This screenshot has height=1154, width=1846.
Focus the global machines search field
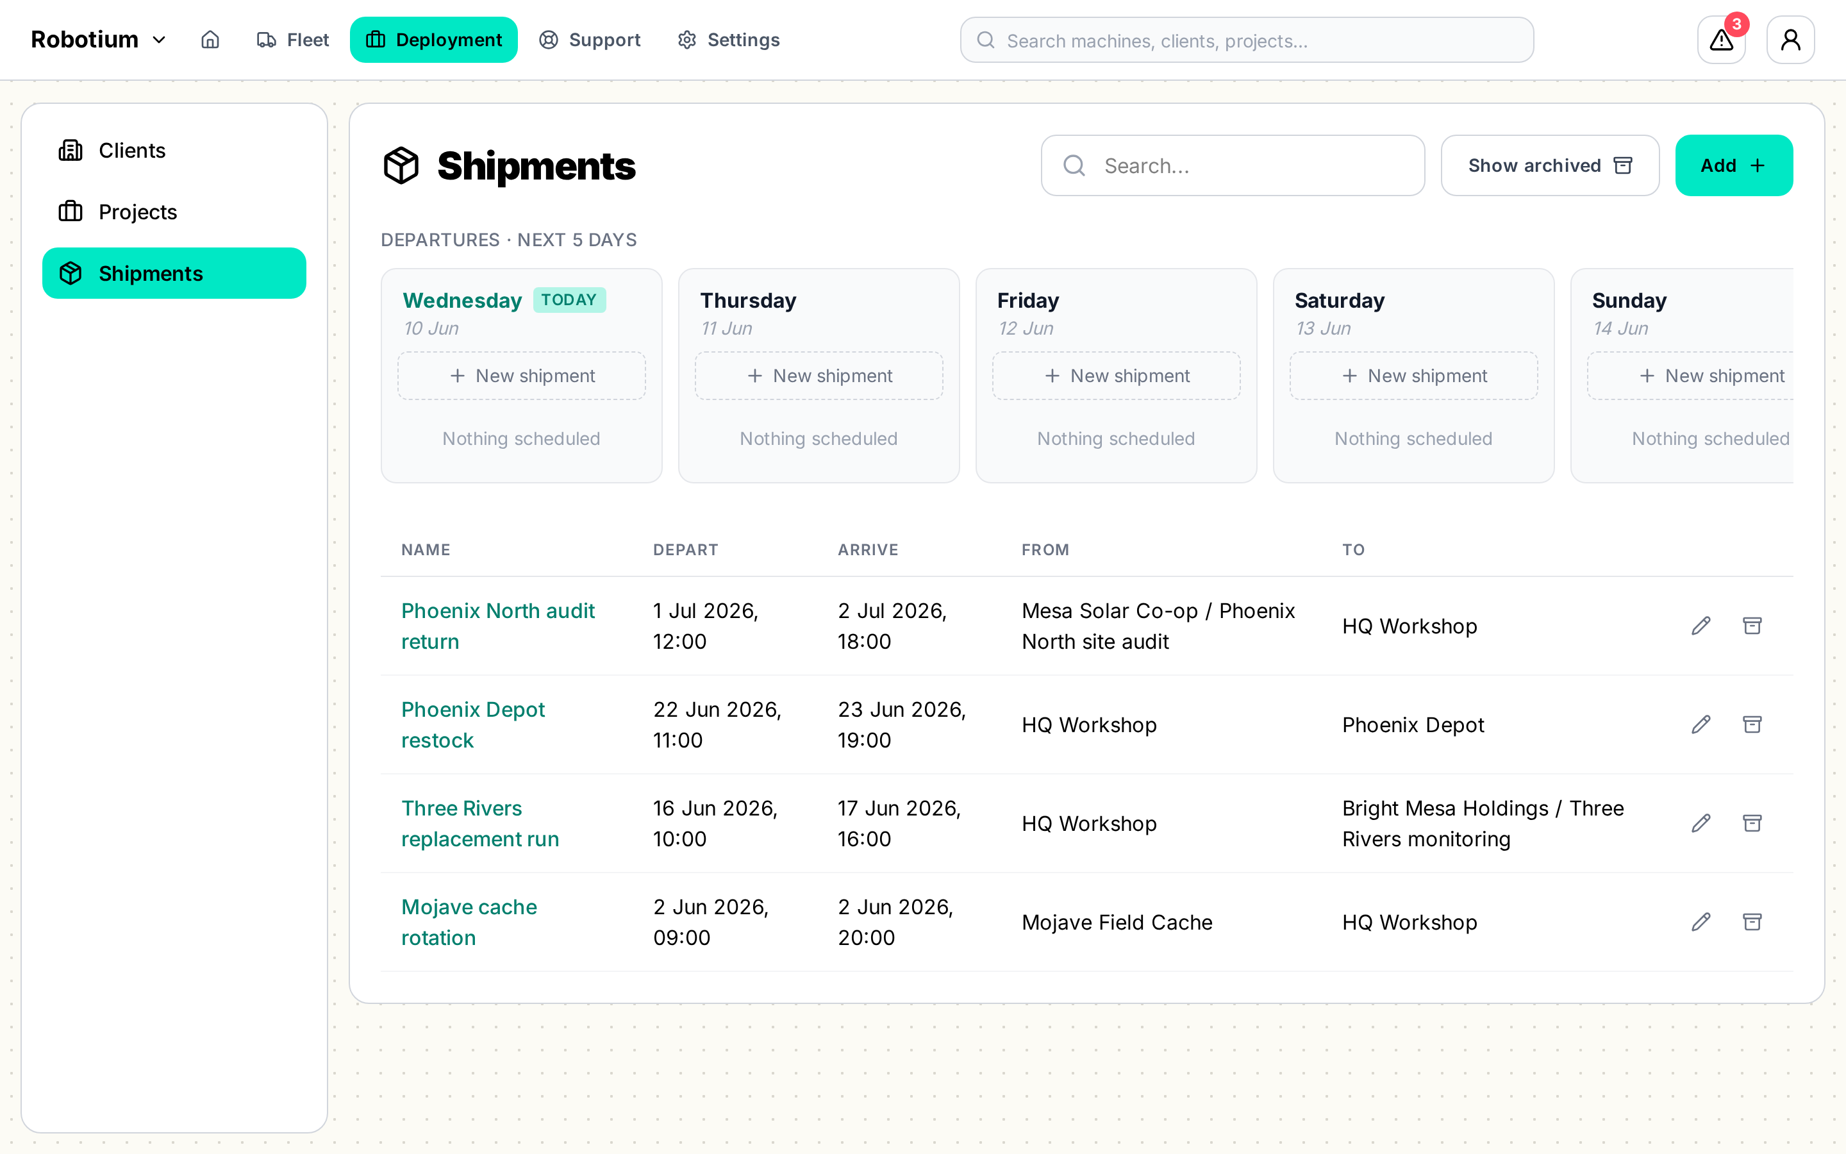[x=1247, y=40]
